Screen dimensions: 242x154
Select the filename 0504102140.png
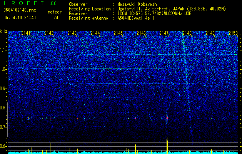coord(20,10)
